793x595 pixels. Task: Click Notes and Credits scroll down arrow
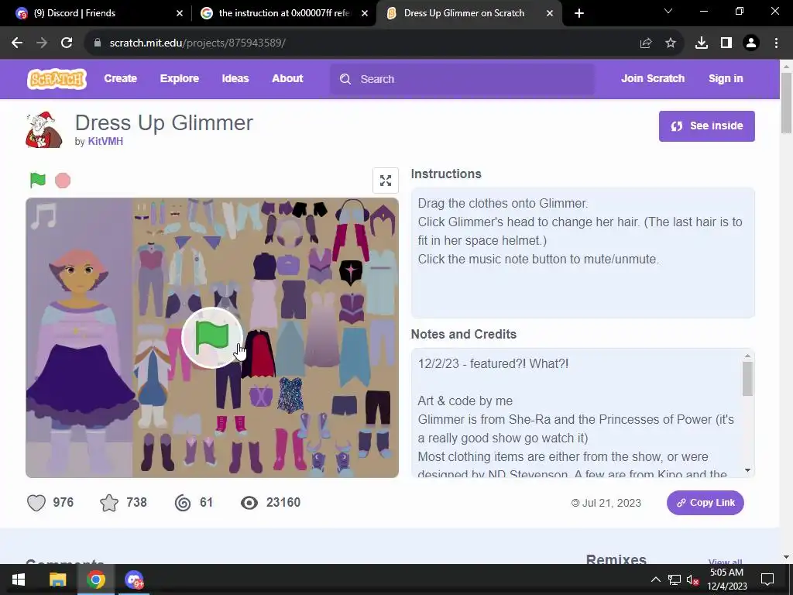click(x=747, y=470)
